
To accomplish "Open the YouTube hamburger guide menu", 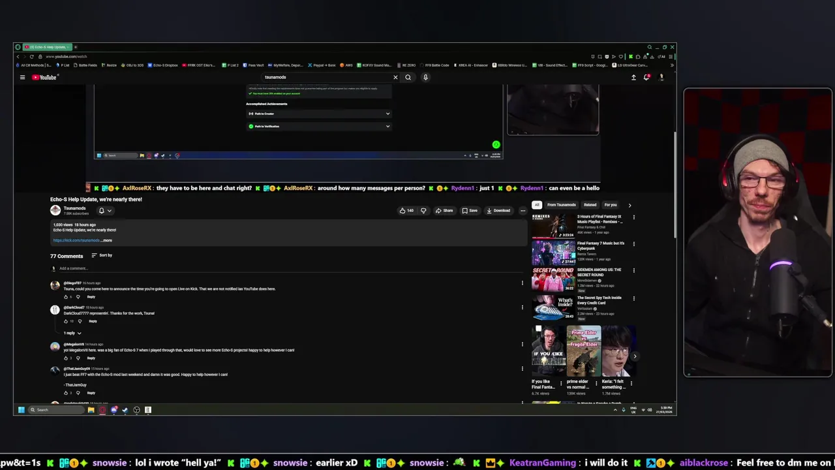I will tap(22, 77).
